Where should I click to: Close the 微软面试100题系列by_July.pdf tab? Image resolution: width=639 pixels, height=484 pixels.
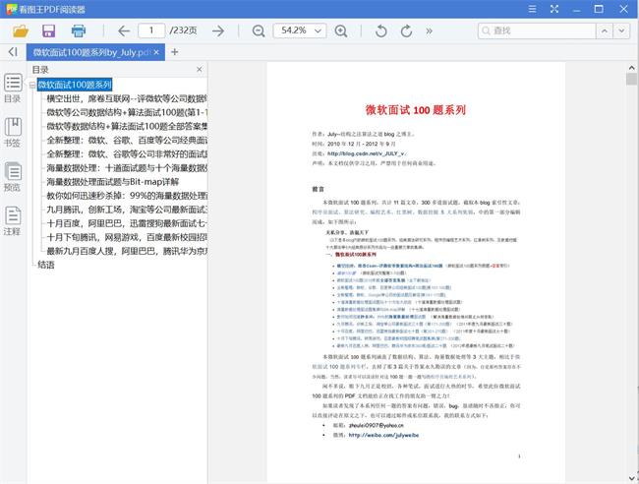(x=156, y=52)
